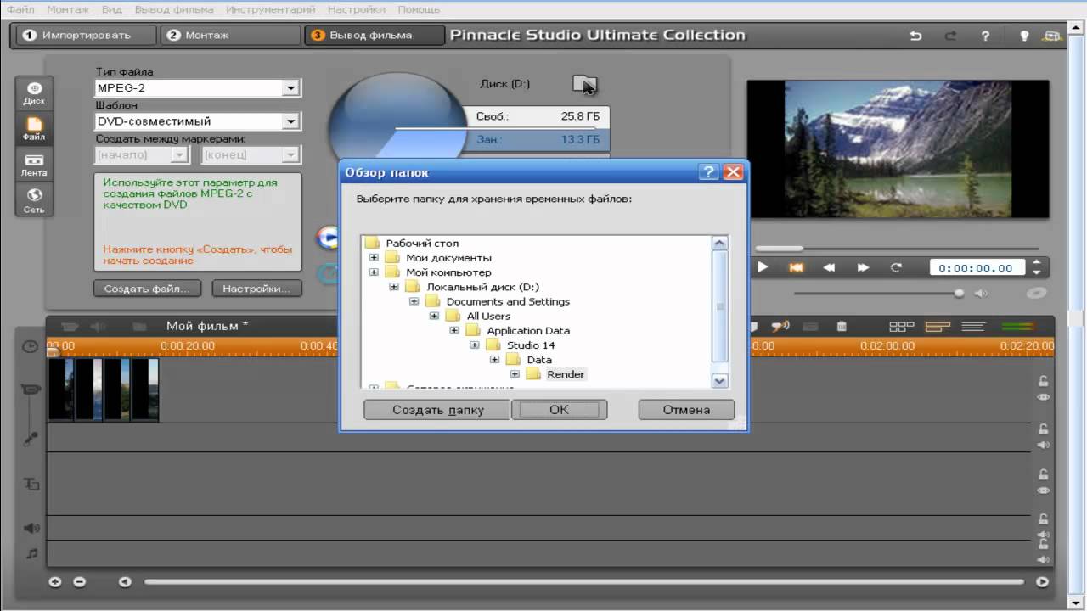The image size is (1087, 611).
Task: Switch to 2 Монтаж tab
Action: pyautogui.click(x=231, y=36)
